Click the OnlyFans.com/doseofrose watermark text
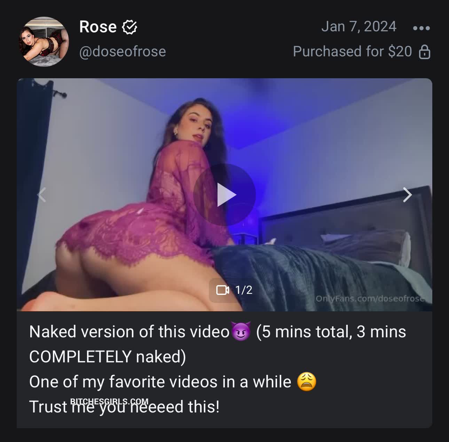This screenshot has width=449, height=442. tap(370, 298)
